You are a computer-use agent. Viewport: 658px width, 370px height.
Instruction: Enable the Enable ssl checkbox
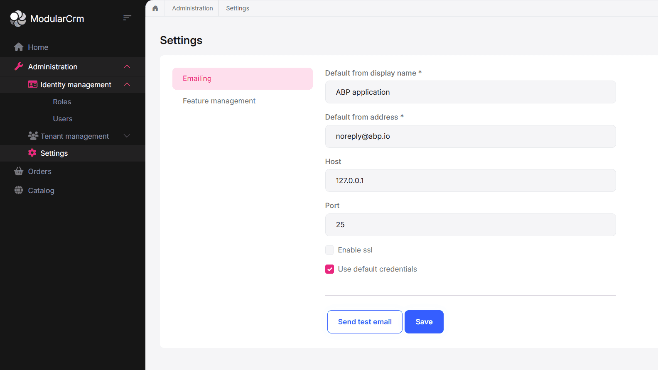(x=329, y=250)
